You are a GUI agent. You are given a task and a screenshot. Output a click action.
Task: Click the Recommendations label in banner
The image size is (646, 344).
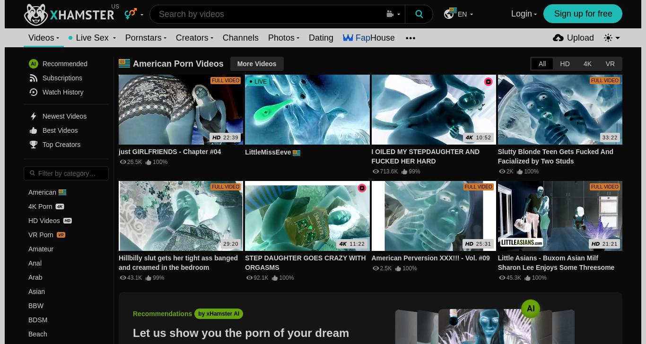point(162,314)
